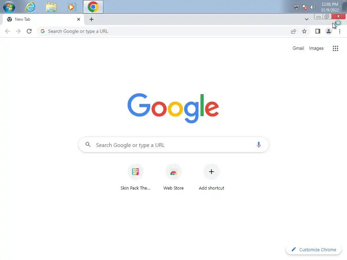The height and width of the screenshot is (260, 347).
Task: Expand the tab search chevron
Action: (306, 19)
